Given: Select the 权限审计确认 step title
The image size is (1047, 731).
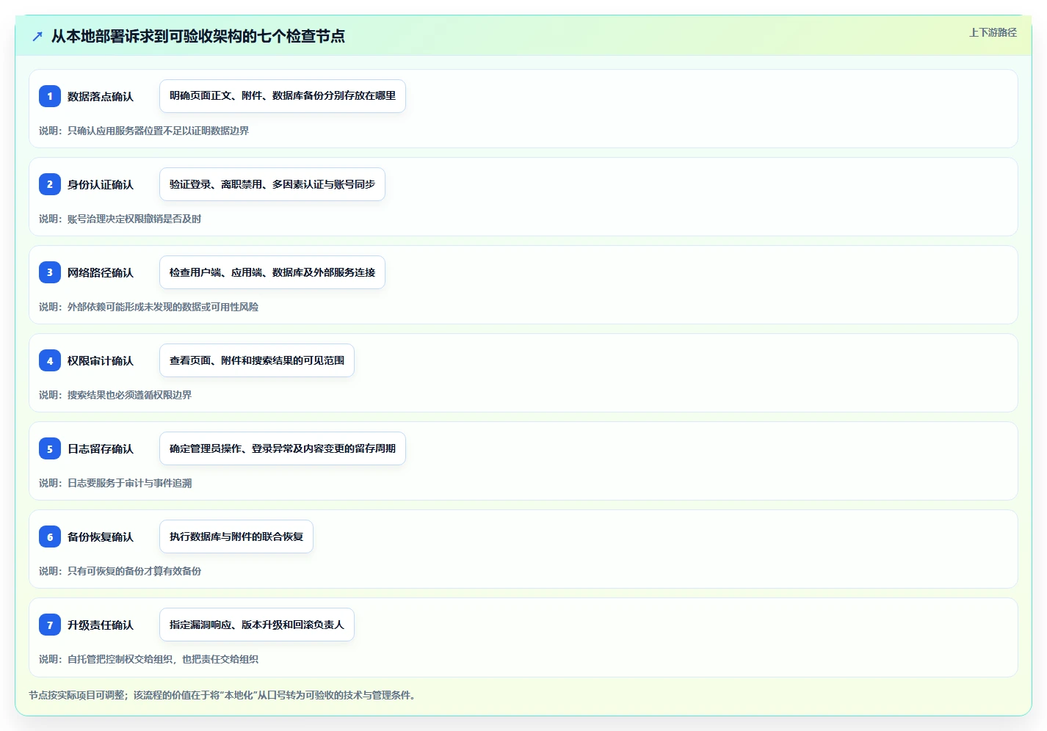Looking at the screenshot, I should [x=101, y=360].
